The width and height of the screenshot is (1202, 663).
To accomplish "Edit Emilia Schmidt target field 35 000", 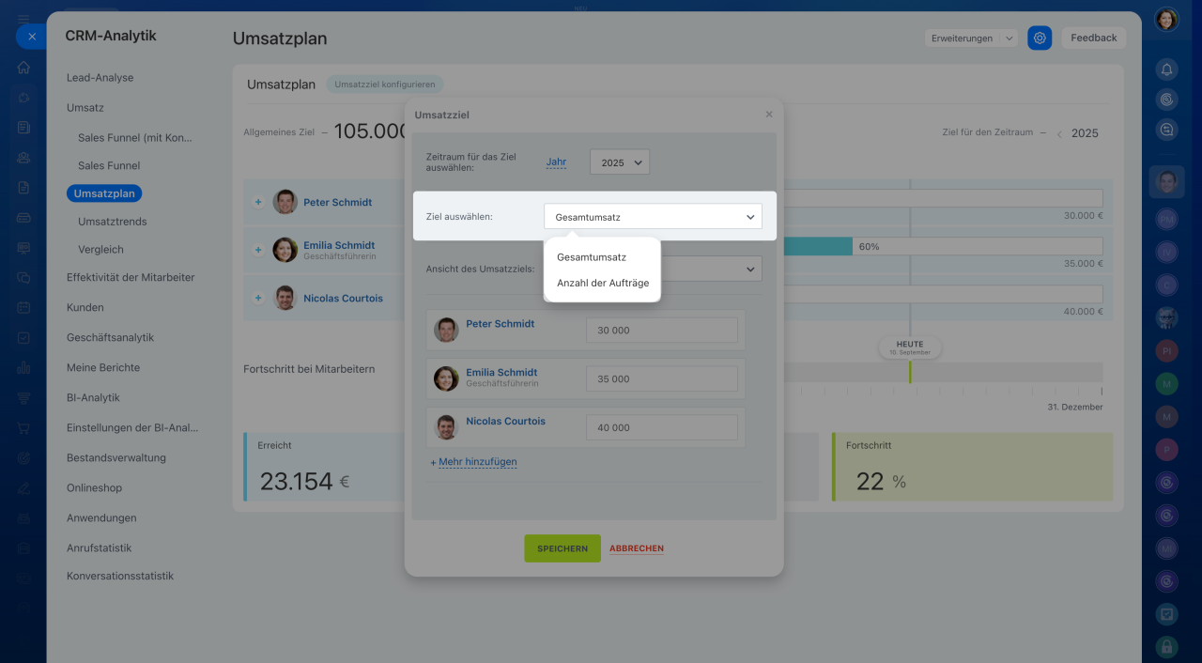I will tap(662, 379).
